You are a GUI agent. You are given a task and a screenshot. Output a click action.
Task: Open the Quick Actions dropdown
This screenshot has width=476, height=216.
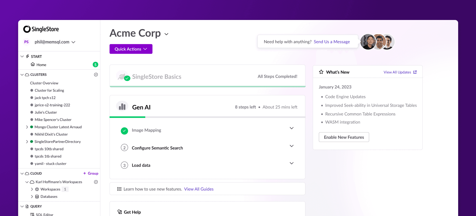(x=131, y=49)
